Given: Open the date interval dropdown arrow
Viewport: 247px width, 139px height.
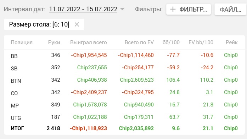Looking at the screenshot, I should (122, 9).
